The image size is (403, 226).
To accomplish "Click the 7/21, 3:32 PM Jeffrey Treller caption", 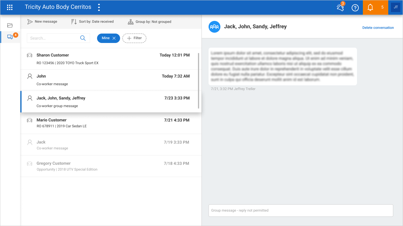I will pyautogui.click(x=233, y=89).
